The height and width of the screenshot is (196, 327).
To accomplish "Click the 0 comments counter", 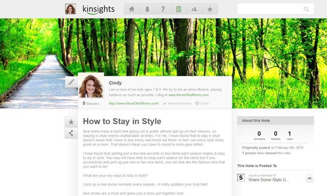I will [259, 136].
